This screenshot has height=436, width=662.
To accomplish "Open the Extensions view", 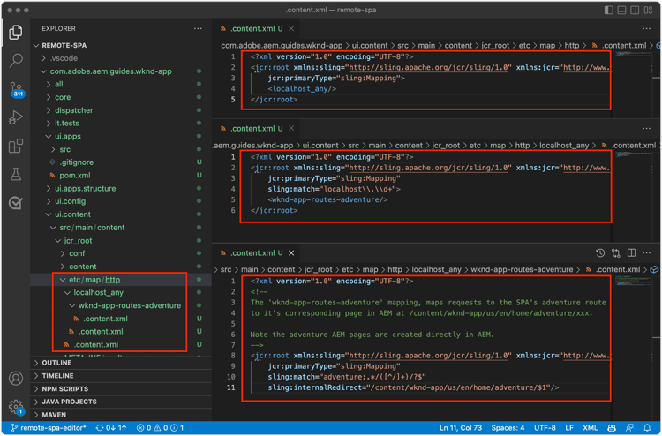I will point(16,146).
